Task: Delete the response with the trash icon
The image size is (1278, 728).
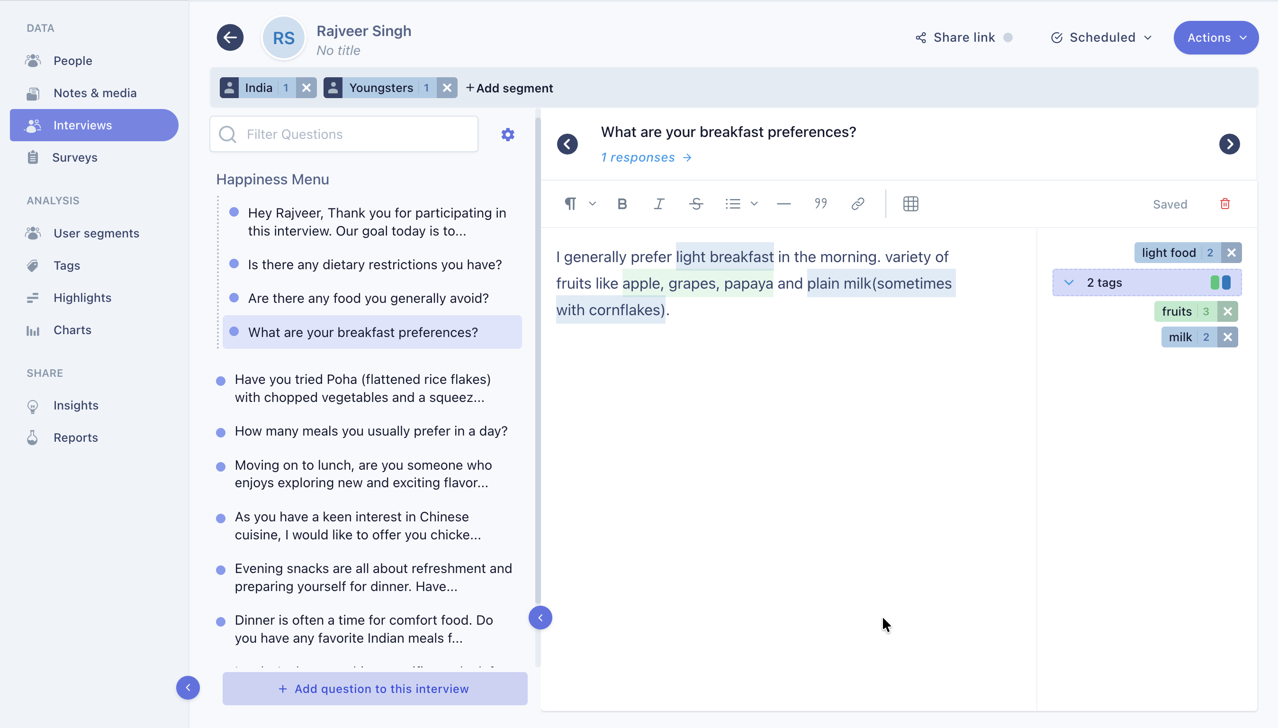Action: 1224,203
